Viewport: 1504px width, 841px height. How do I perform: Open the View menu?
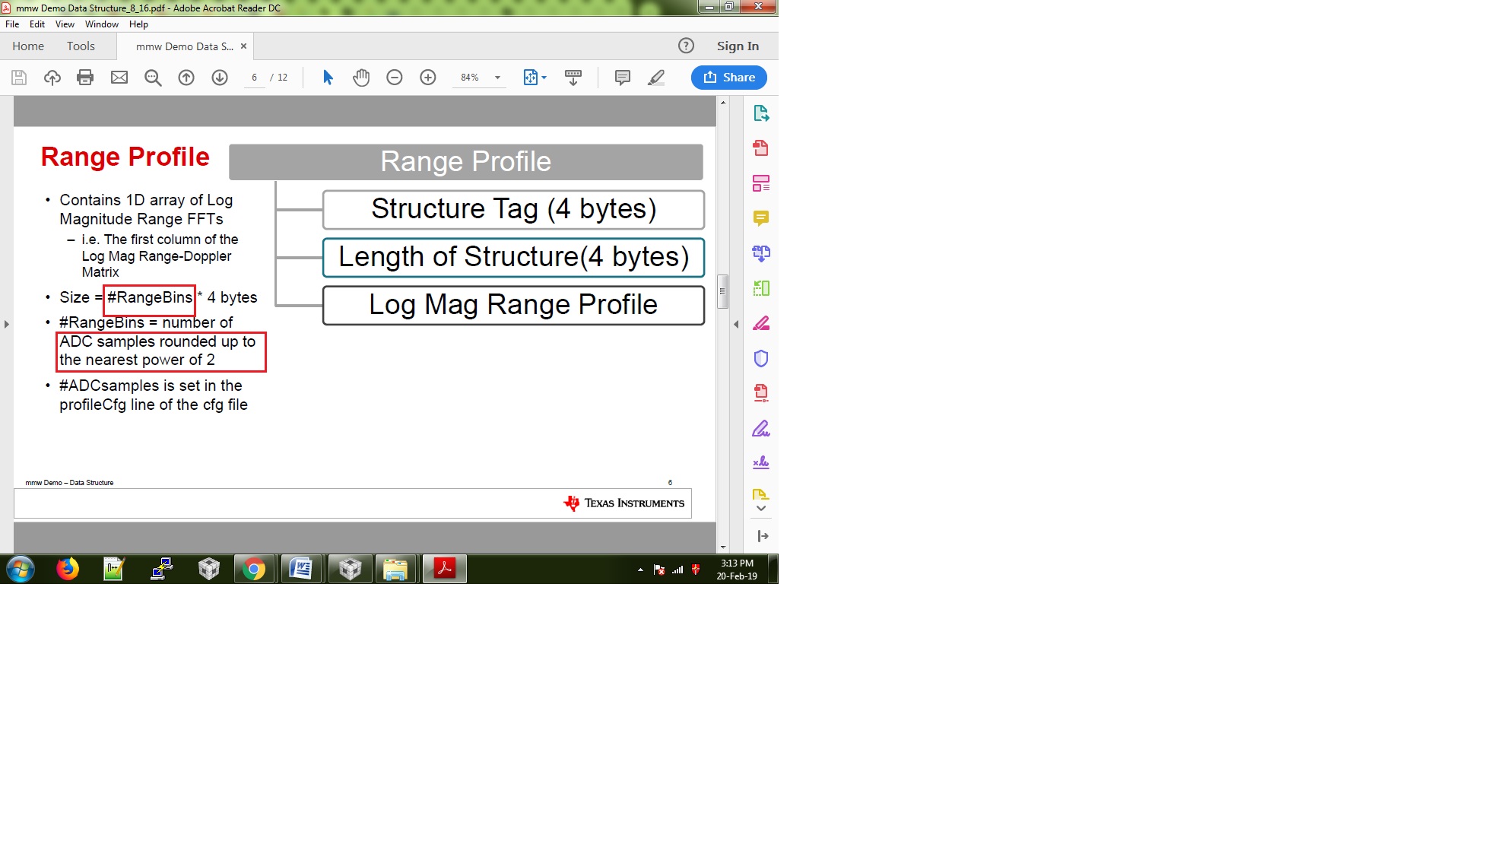pyautogui.click(x=65, y=24)
